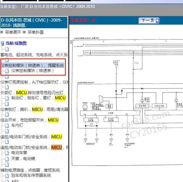Select 仪表控制模块（转速表）、提醒系统 entry
Image resolution: width=183 pixels, height=182 pixels.
(33, 65)
